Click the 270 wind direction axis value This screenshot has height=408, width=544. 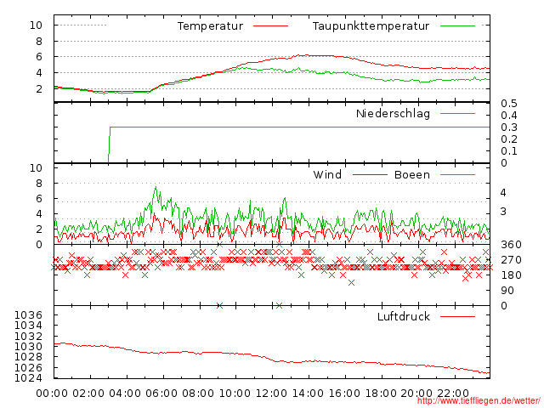(x=511, y=260)
